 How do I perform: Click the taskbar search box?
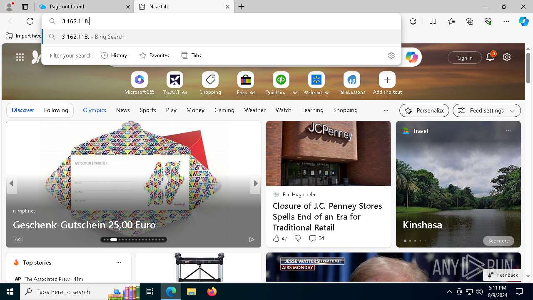[x=80, y=292]
